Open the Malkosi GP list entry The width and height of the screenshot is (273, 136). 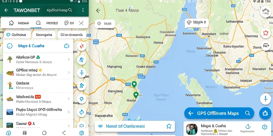[x=38, y=59]
